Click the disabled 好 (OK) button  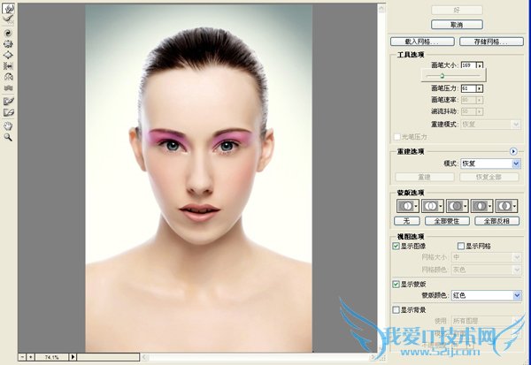(x=457, y=10)
